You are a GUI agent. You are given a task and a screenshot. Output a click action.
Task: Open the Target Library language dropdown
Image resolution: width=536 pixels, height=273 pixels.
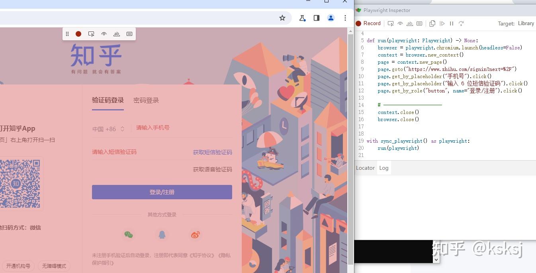526,24
